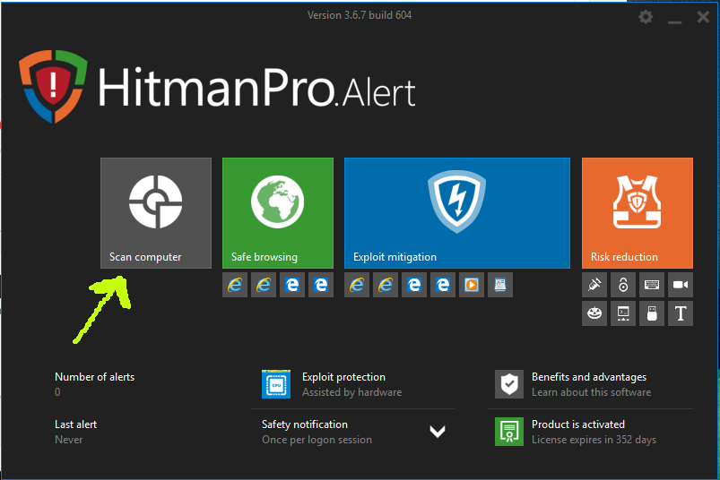The height and width of the screenshot is (480, 720).
Task: Click the letter T icon under Risk reduction
Action: coord(681,313)
